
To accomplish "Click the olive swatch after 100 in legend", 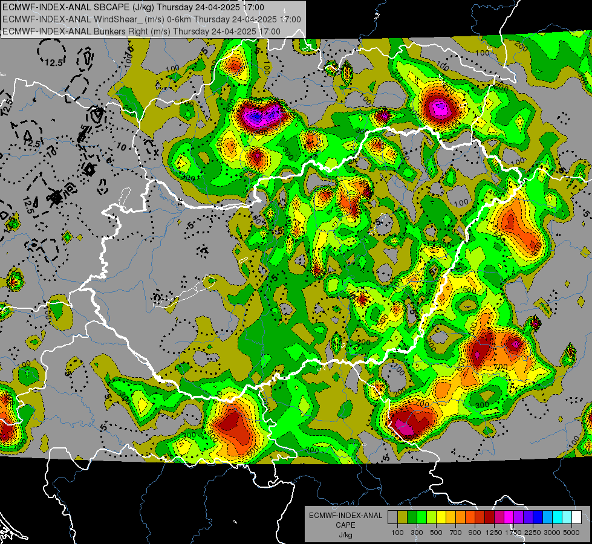I will point(403,517).
